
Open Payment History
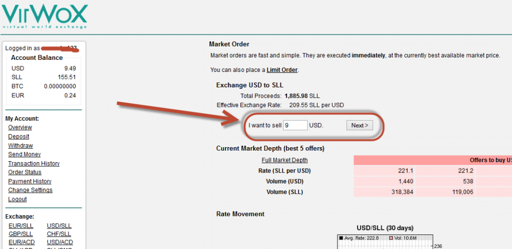(29, 181)
